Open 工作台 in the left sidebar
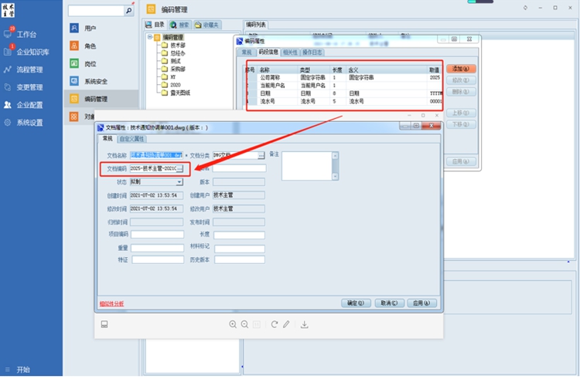Screen dimensions: 580x379 point(26,35)
